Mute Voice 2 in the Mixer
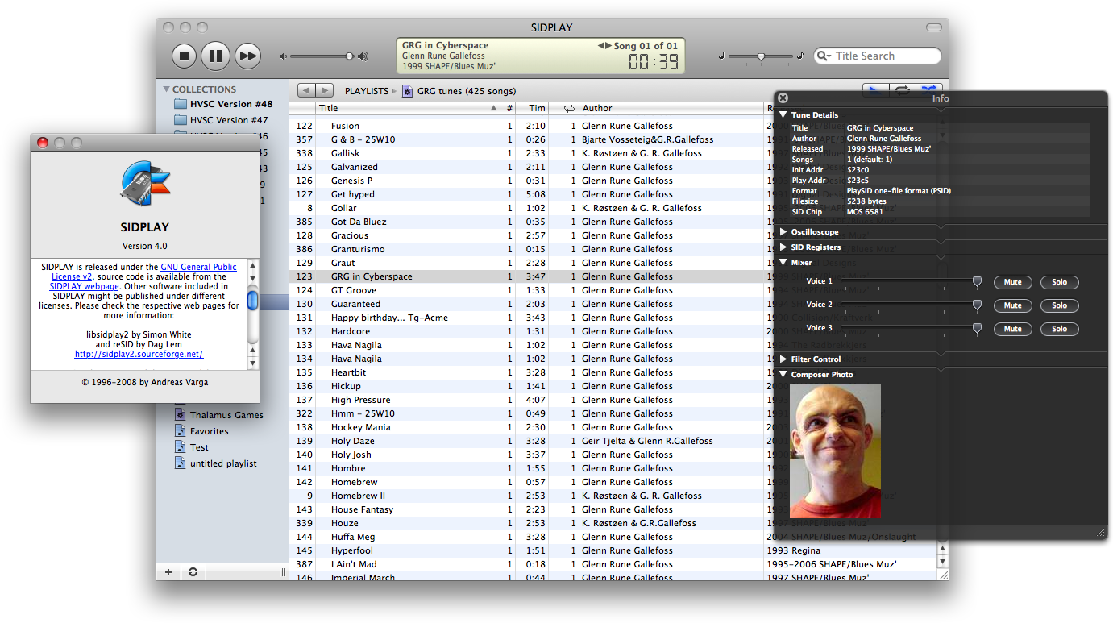 1012,305
